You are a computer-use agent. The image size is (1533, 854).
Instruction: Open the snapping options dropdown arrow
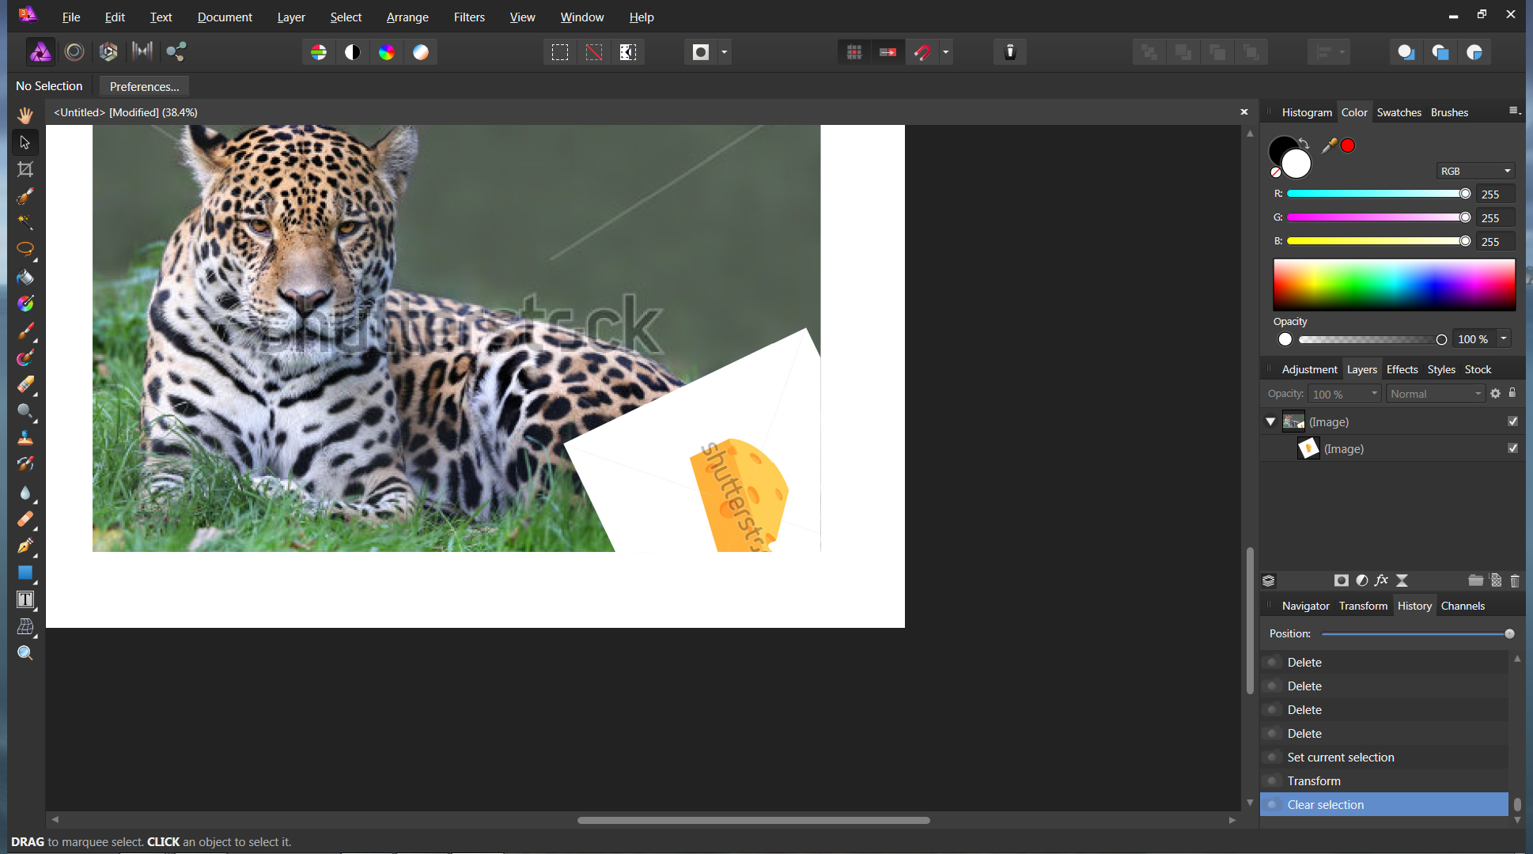946,52
